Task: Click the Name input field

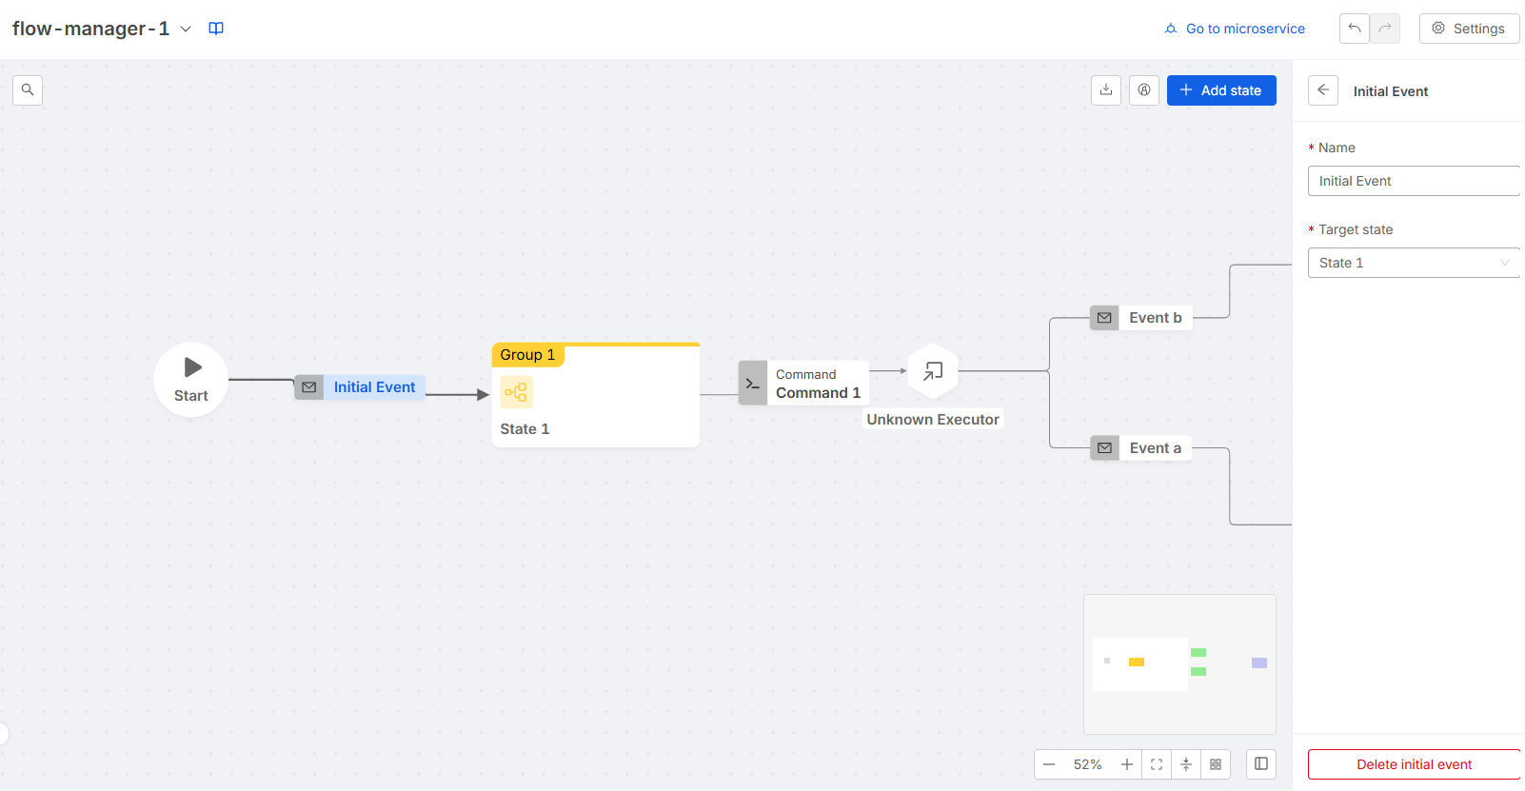Action: [x=1413, y=181]
